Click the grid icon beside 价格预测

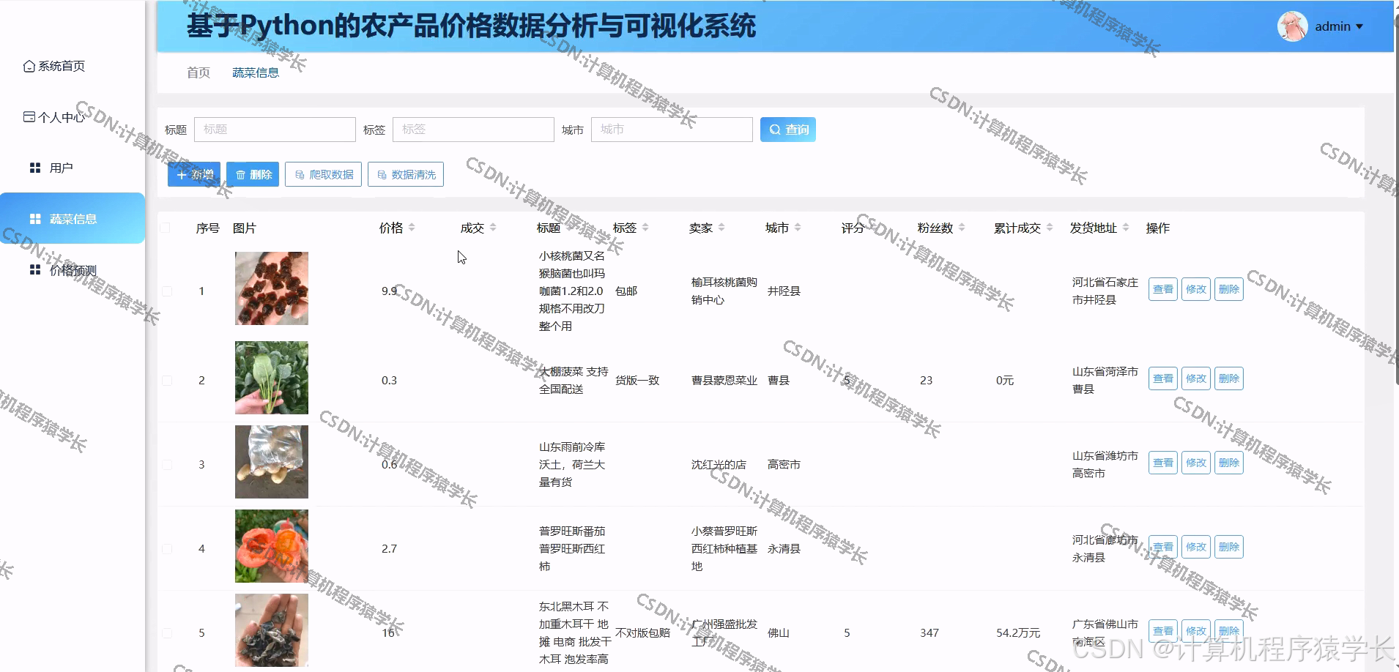34,270
